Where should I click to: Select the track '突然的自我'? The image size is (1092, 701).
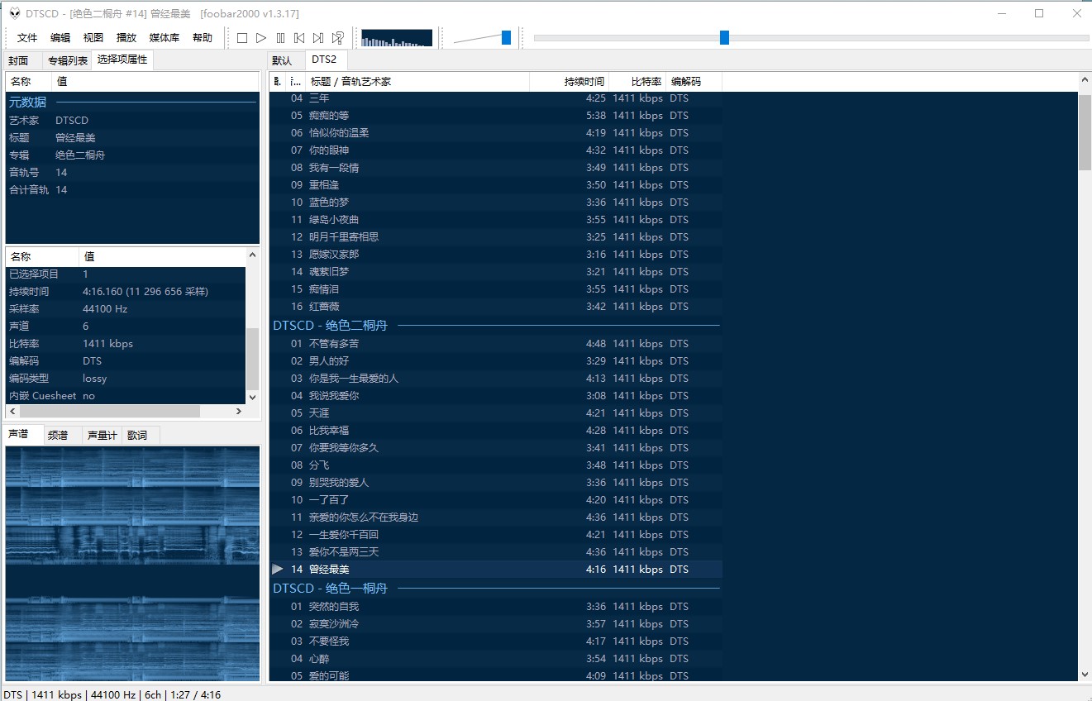point(496,607)
